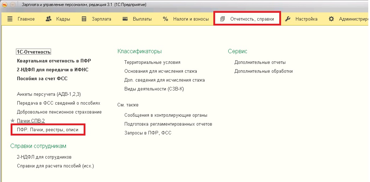The height and width of the screenshot is (182, 370).
Task: Open Дополнительные отчеты under Сервис
Action: tap(260, 62)
